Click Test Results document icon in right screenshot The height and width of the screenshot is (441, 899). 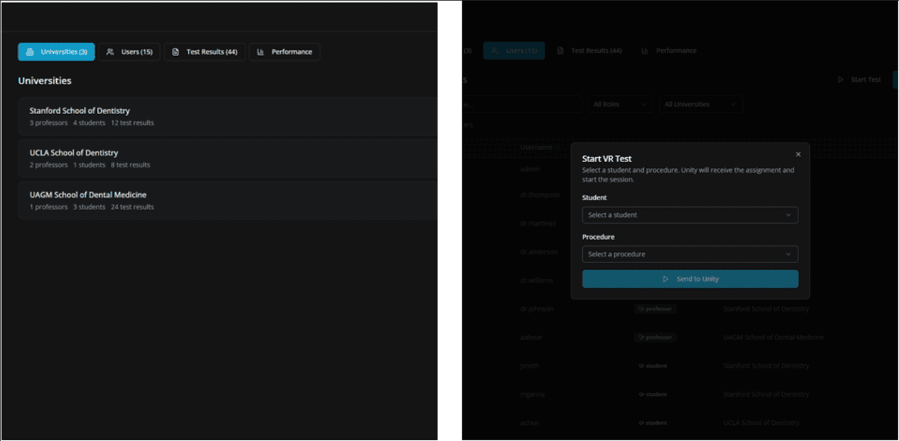click(x=560, y=51)
